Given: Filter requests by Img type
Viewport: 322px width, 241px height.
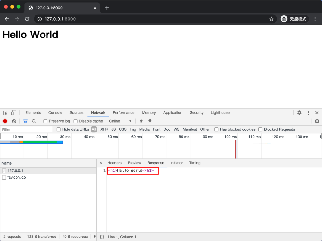Looking at the screenshot, I should click(x=133, y=129).
